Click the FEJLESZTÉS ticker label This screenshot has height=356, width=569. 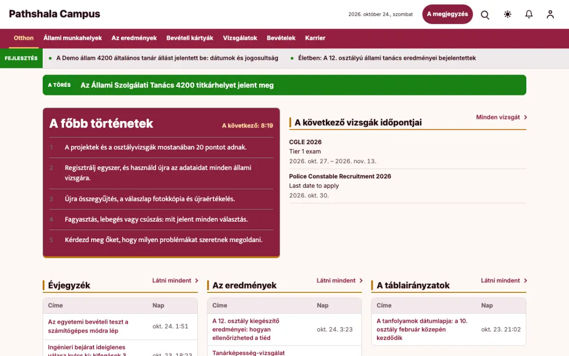click(x=21, y=58)
